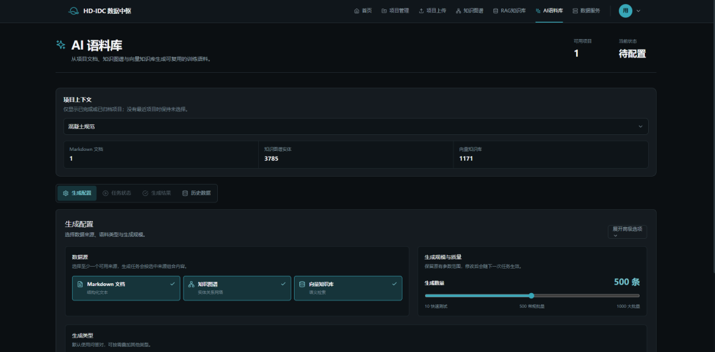Click the teal user avatar 用
Screen dimensions: 715x352
coord(625,11)
